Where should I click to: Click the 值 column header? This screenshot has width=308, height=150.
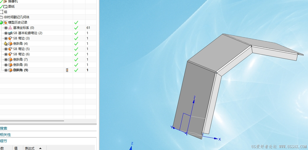click(16, 148)
